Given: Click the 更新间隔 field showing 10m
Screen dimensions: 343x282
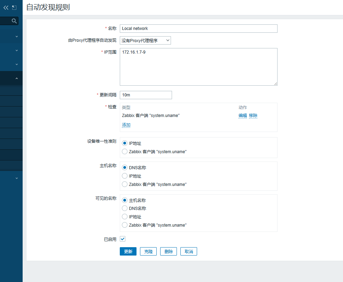Looking at the screenshot, I should coord(146,95).
